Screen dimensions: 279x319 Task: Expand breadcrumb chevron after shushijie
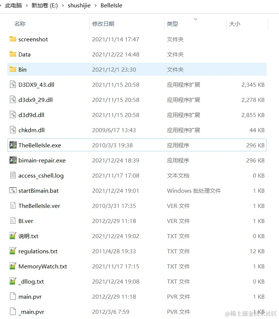pyautogui.click(x=95, y=6)
